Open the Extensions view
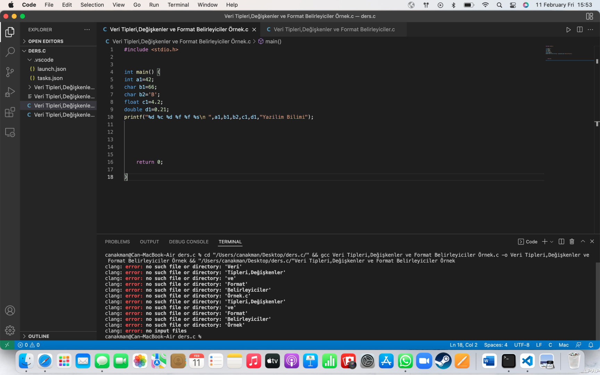Screen dimensions: 600x375 tap(10, 112)
